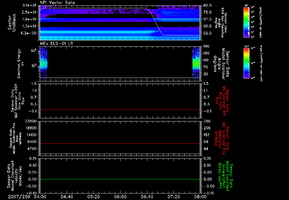Screen dimensions: 289x200
Task: Click the left 0.00 velocity tick
Action: 33,179
